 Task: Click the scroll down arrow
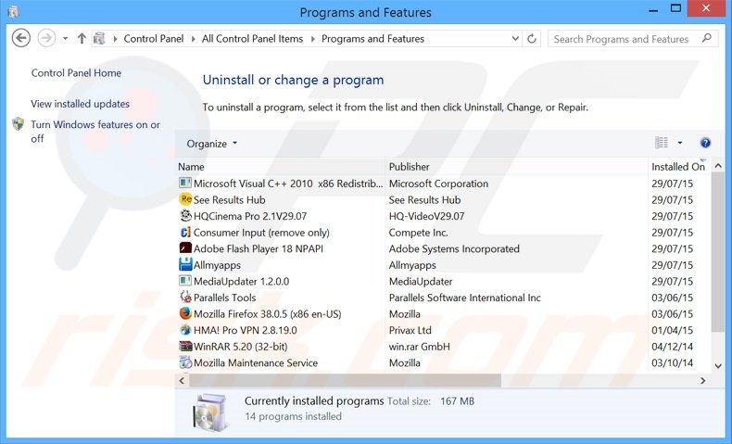tap(718, 366)
